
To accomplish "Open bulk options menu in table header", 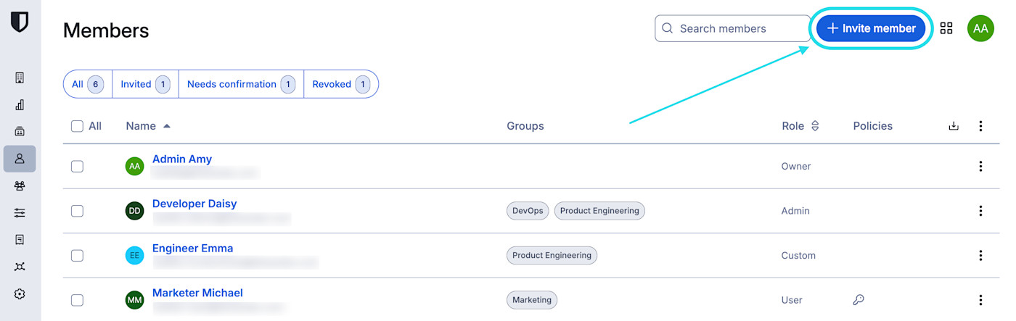I will pyautogui.click(x=980, y=126).
